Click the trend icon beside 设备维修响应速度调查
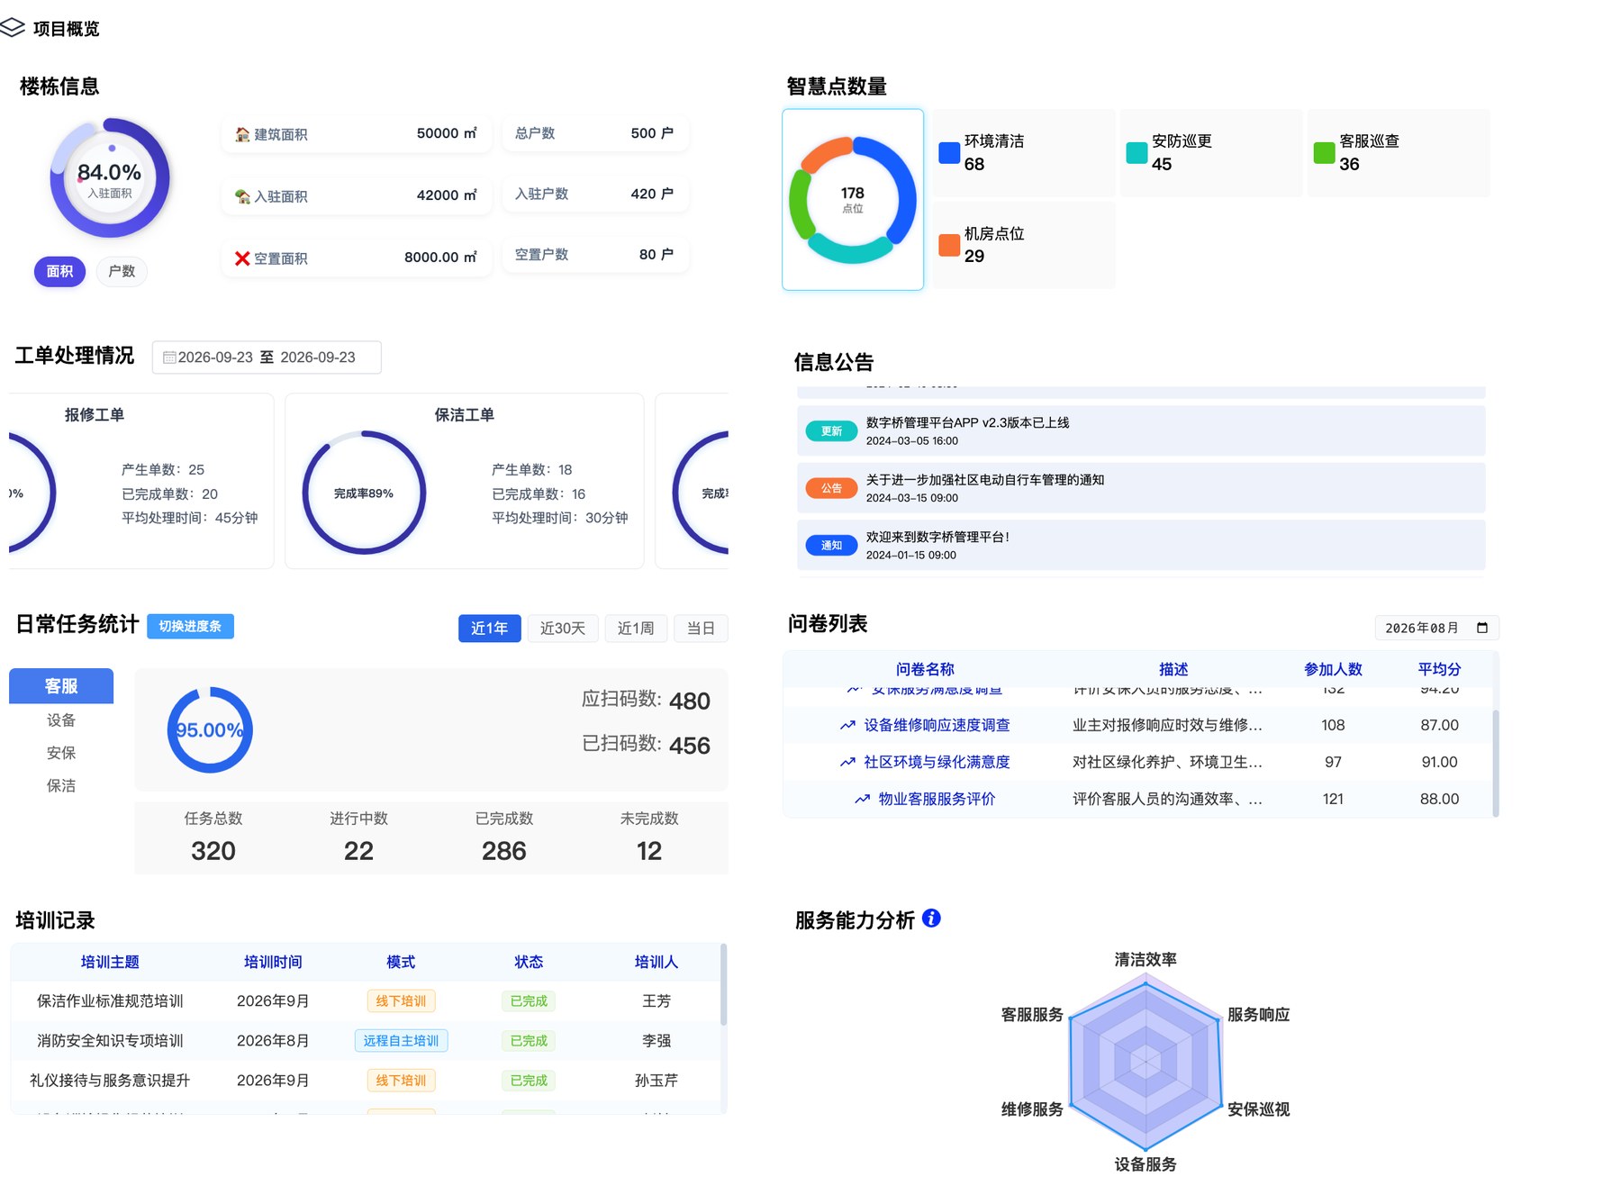1621x1204 pixels. click(847, 725)
